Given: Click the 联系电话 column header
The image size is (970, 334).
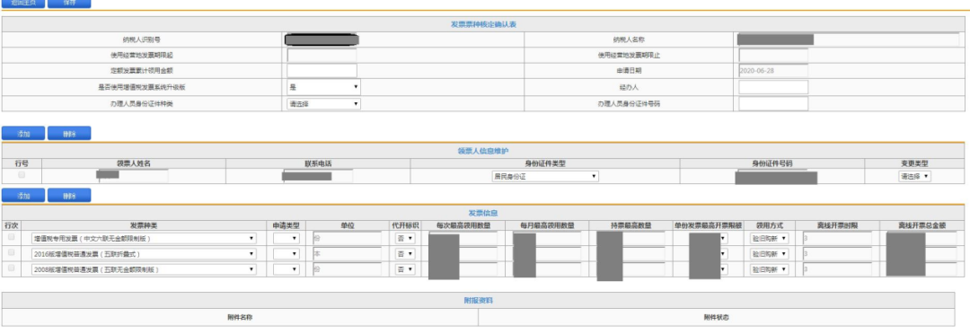Looking at the screenshot, I should [x=318, y=163].
